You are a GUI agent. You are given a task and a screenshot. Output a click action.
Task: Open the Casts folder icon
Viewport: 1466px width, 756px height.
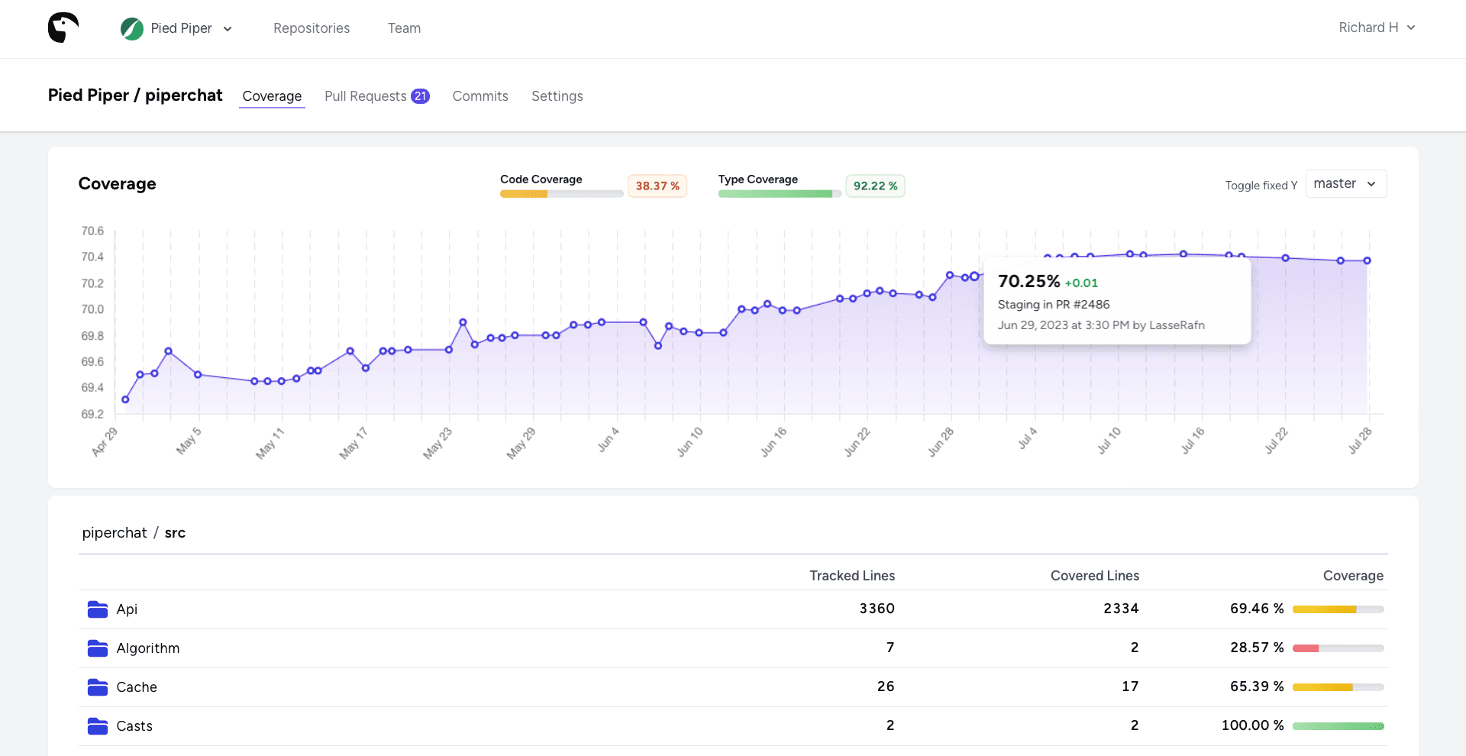97,725
